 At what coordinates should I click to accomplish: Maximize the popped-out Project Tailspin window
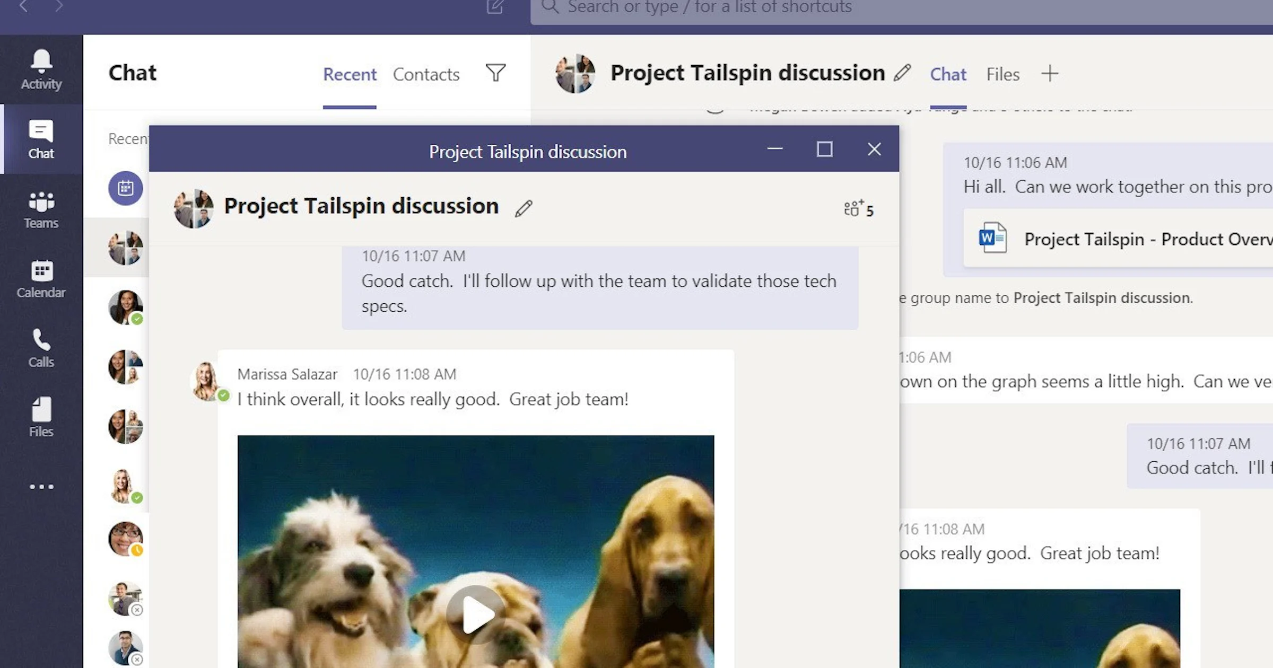(824, 149)
